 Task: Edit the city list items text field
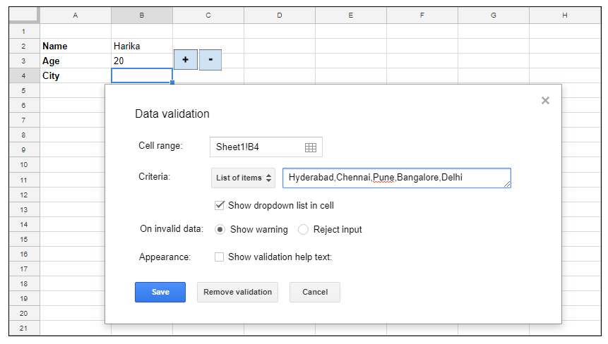[x=395, y=178]
